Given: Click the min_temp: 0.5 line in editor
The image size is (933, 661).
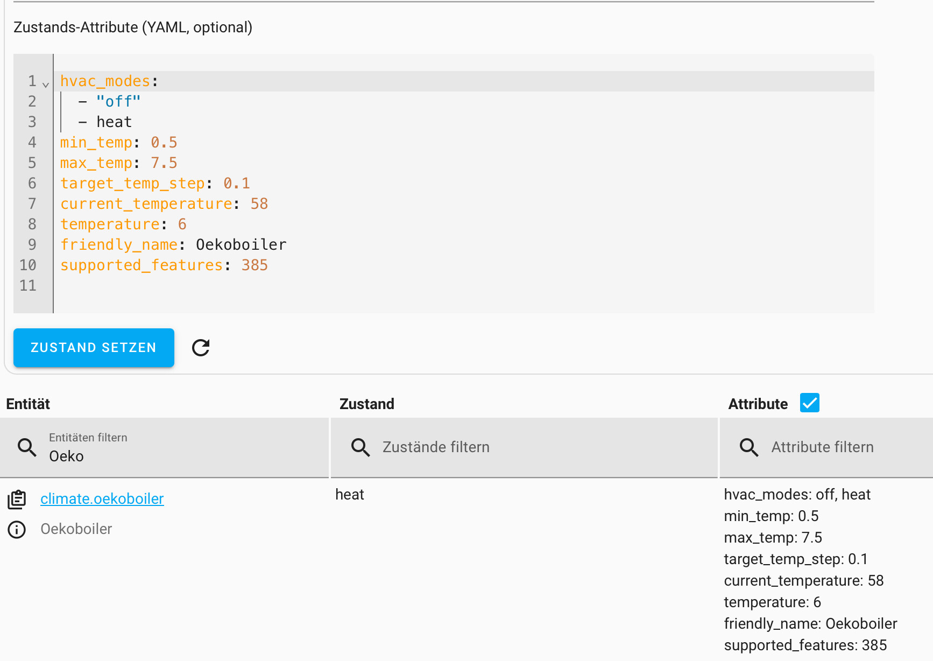Looking at the screenshot, I should [118, 143].
